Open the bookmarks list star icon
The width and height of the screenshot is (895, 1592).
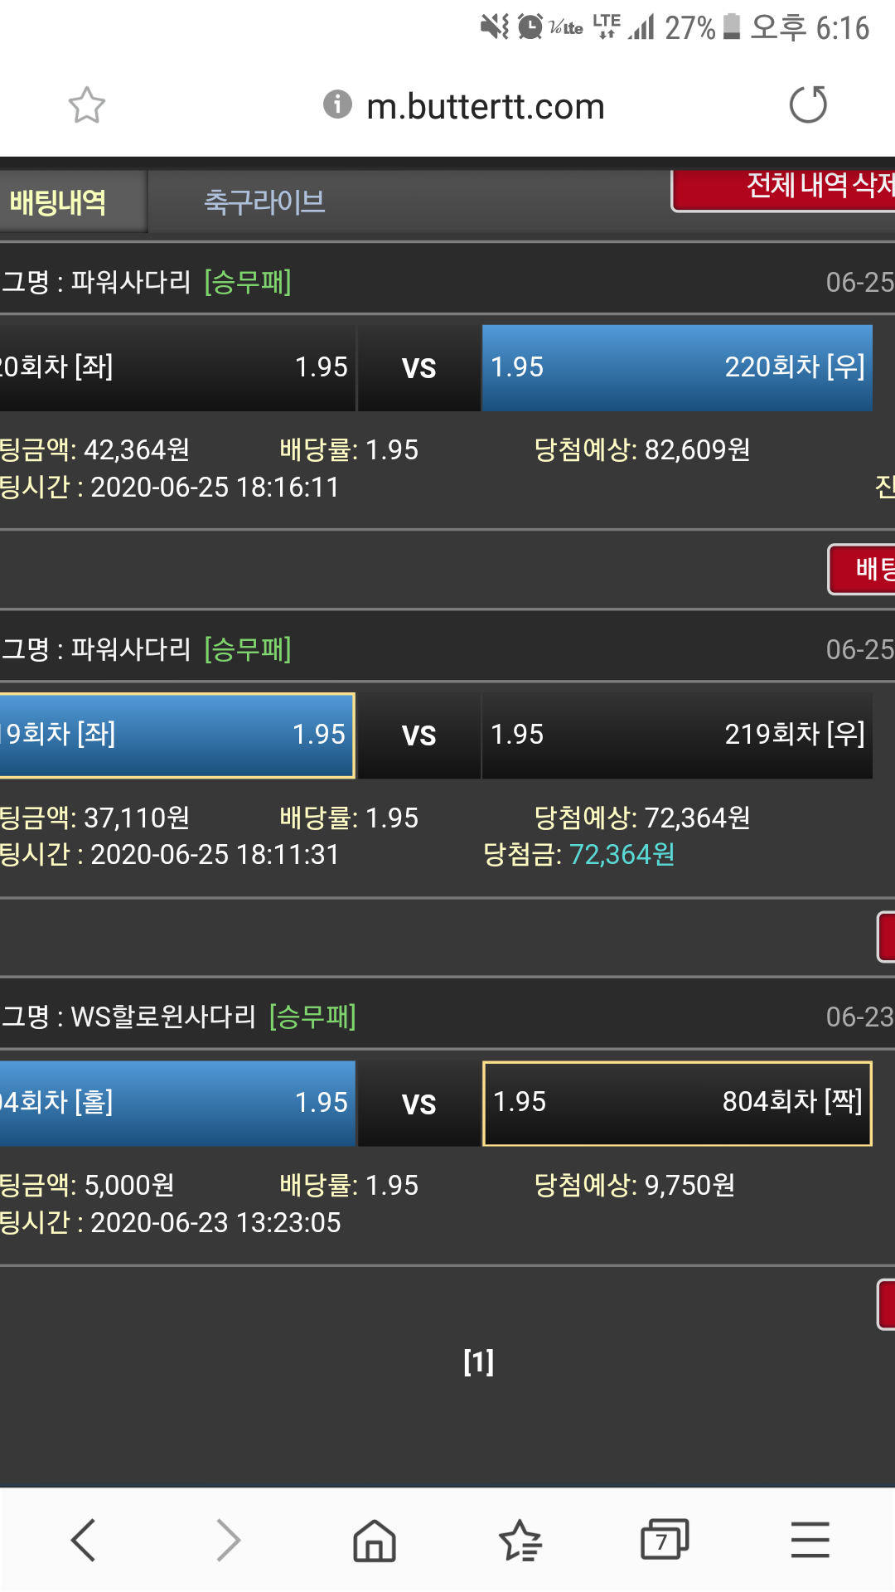tap(520, 1541)
